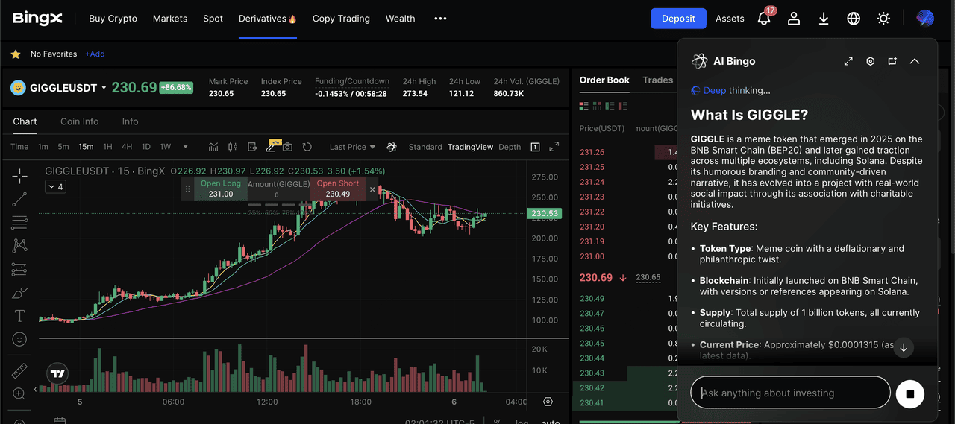
Task: Click the zoom in magnifier tool
Action: [x=19, y=393]
